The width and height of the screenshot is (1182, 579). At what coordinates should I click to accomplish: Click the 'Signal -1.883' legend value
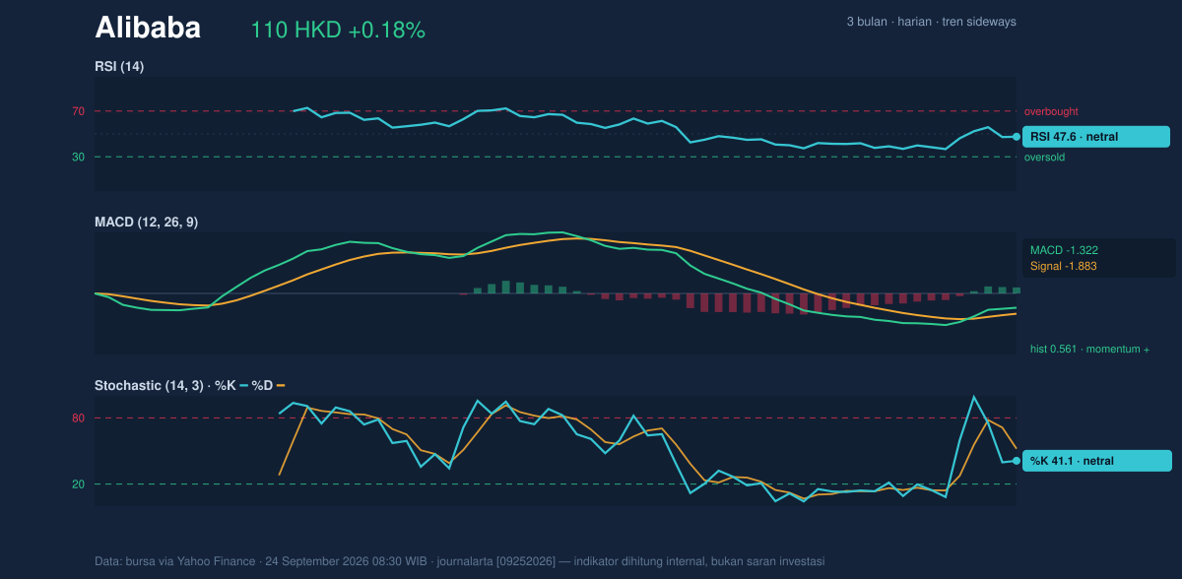pos(1064,266)
